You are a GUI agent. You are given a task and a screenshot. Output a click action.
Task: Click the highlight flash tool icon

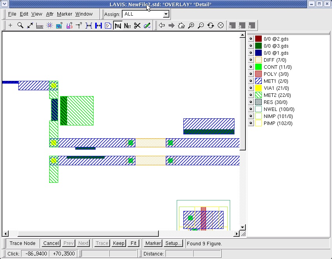point(50,26)
